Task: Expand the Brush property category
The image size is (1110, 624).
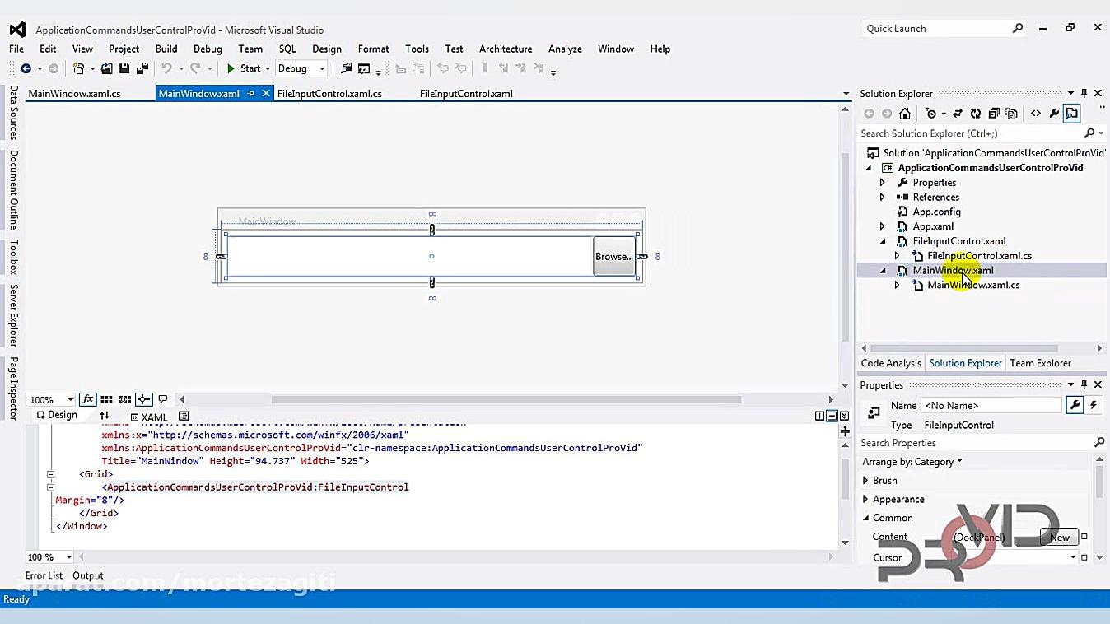Action: click(865, 481)
